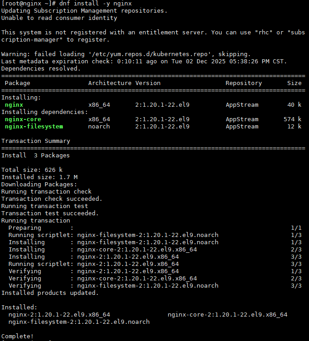Click 'noarch' architecture in nginx-filesystem row
Screen dimensions: 309x341
point(99,126)
